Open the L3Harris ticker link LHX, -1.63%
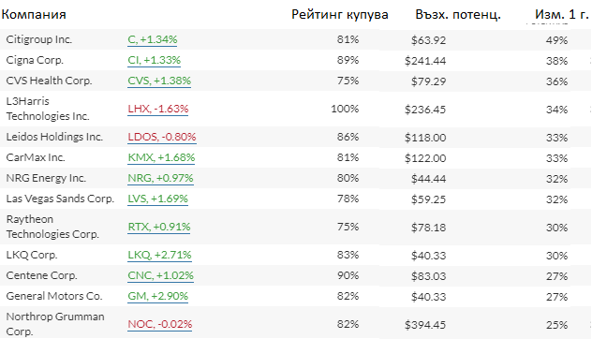The width and height of the screenshot is (592, 339). pyautogui.click(x=157, y=110)
